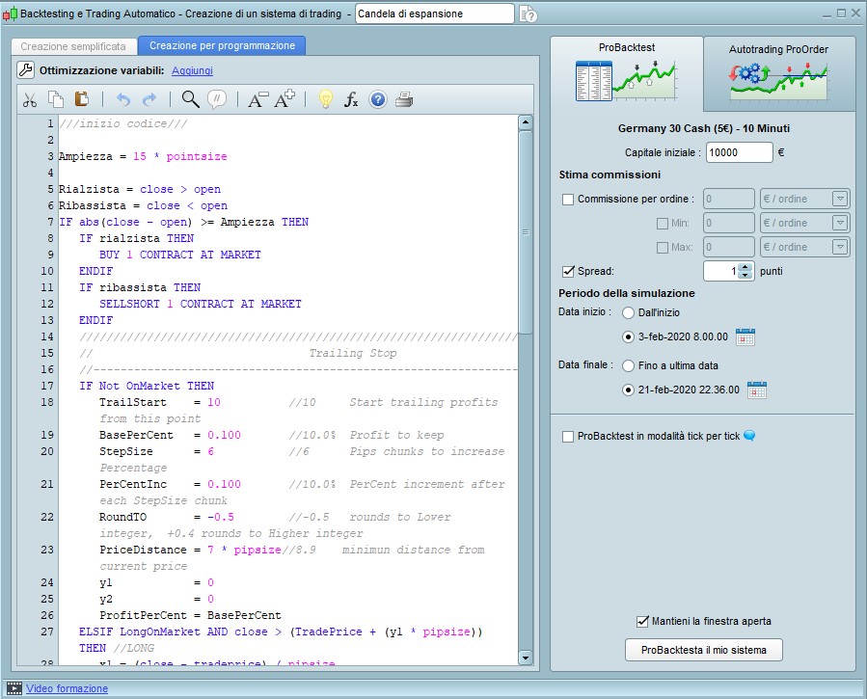
Task: Select the Dall'inizio radio button
Action: point(629,313)
